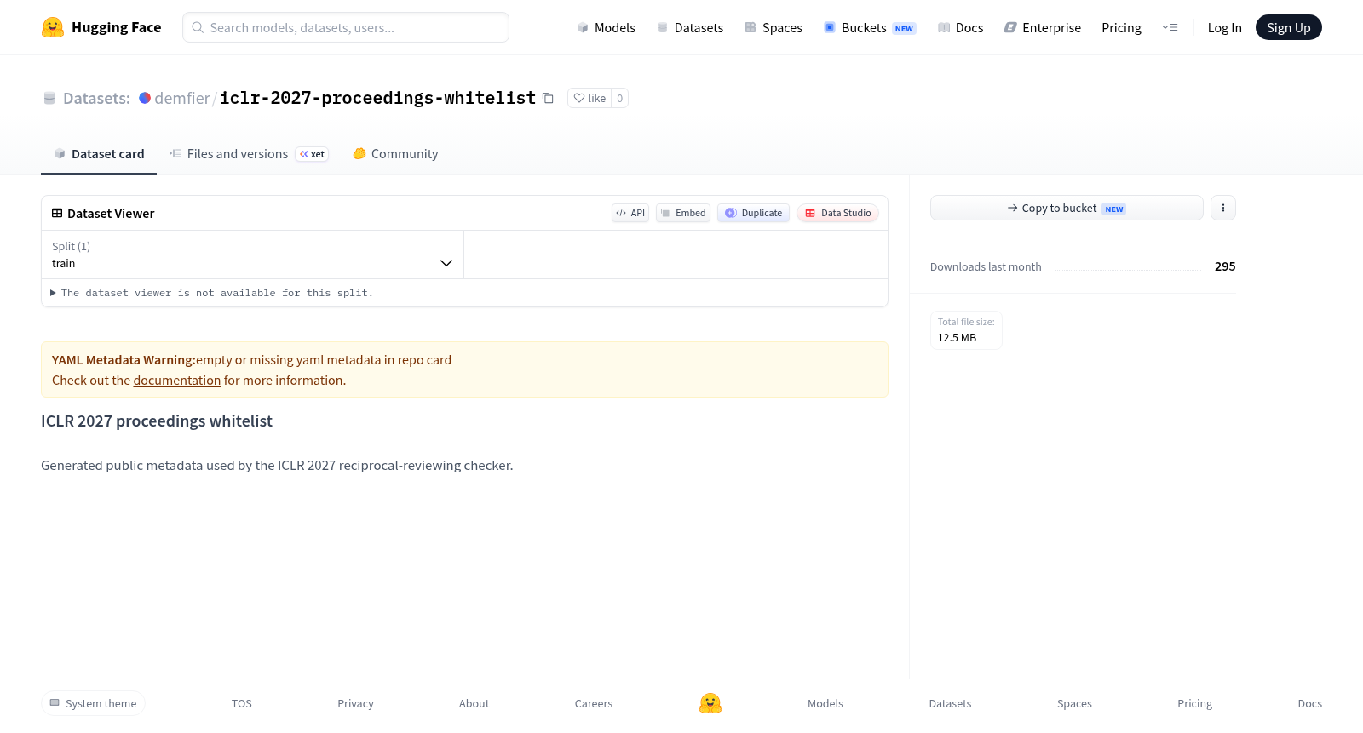Open Buckets in top navigation

[x=869, y=27]
